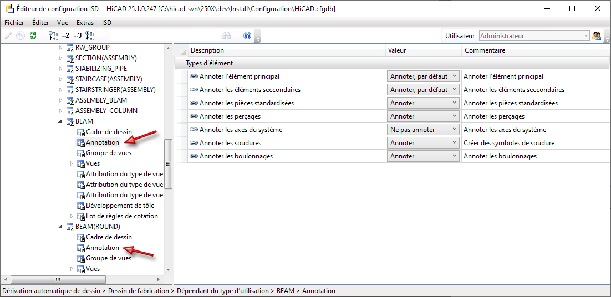611x297 pixels.
Task: Open value dropdown for Annoter l'élément principal
Action: (455, 76)
